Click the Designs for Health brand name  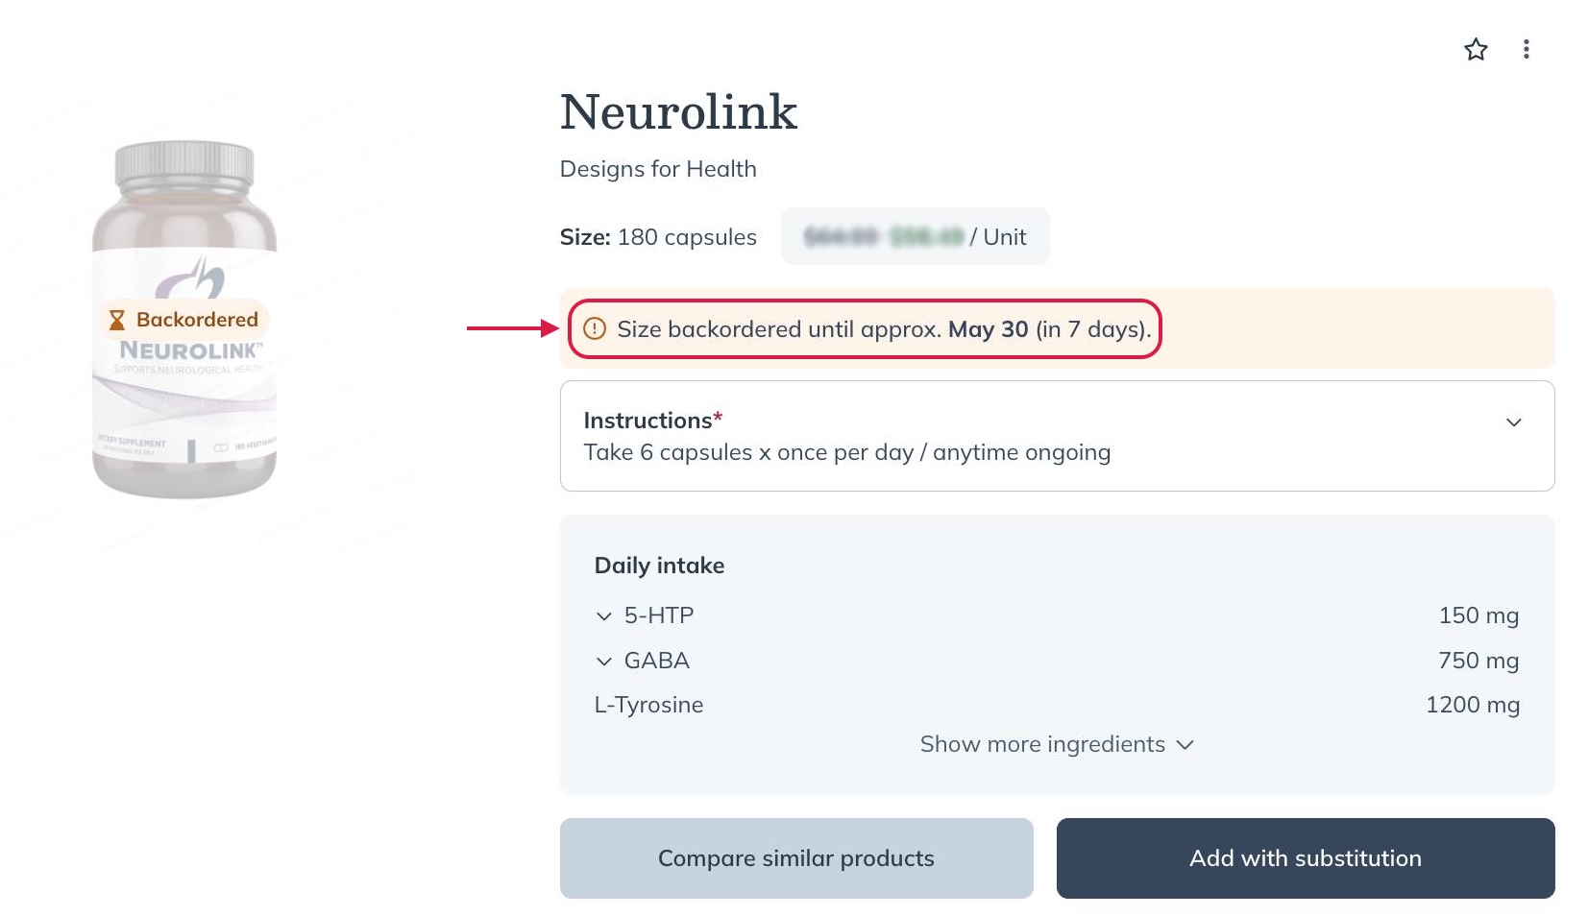(658, 169)
